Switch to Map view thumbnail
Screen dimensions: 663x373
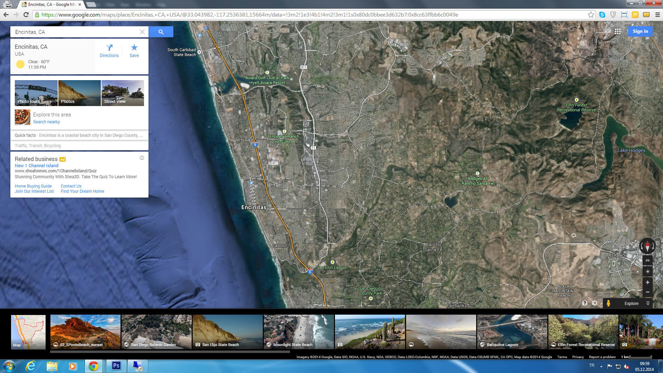28,332
